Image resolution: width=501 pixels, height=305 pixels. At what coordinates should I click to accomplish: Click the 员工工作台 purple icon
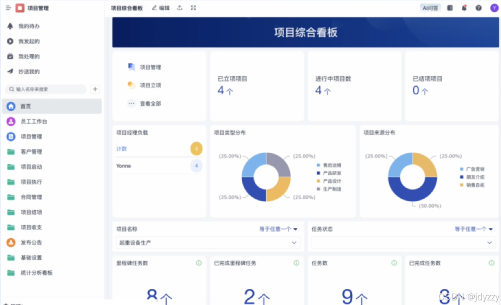click(x=11, y=121)
